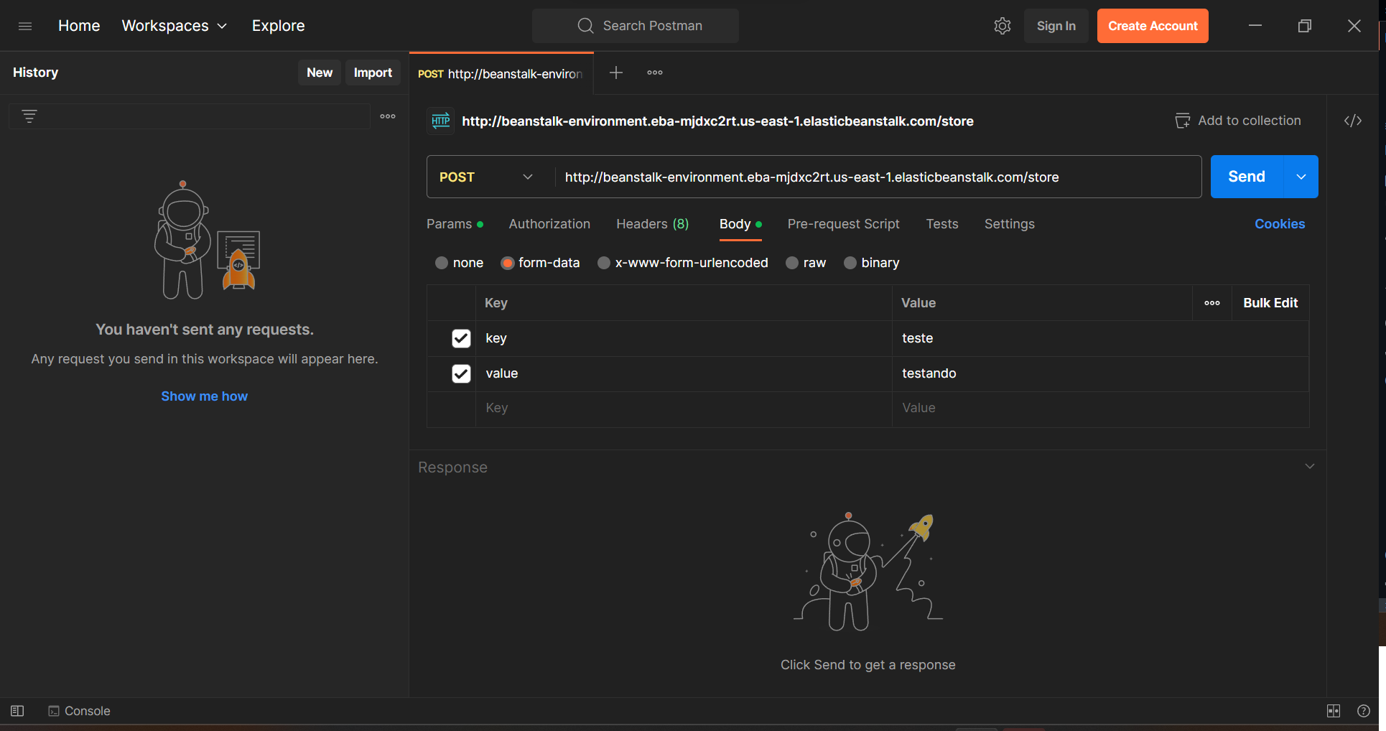Click the empty Value placeholder cell
1386x731 pixels.
[1100, 408]
